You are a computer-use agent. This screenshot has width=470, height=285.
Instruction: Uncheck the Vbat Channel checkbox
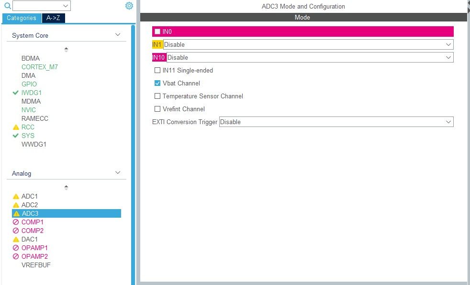pos(157,83)
